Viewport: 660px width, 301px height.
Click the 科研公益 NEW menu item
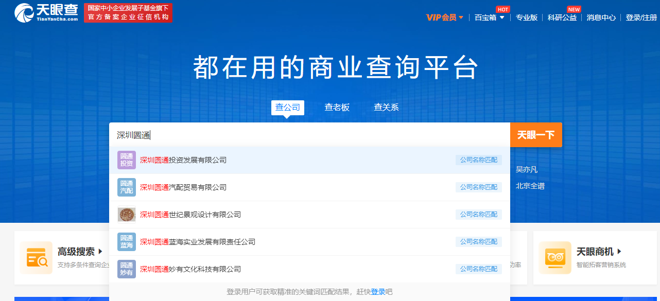(562, 17)
